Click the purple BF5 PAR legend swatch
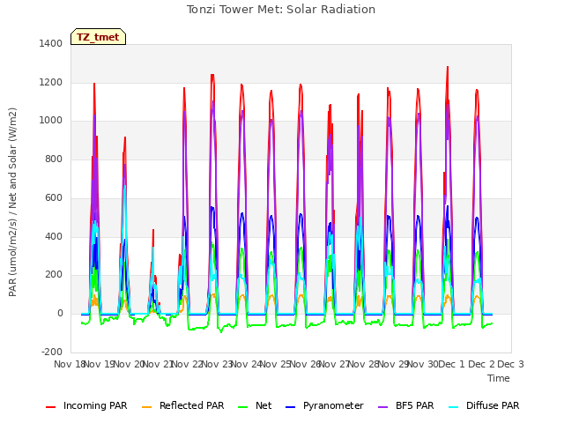The width and height of the screenshot is (564, 423). [383, 407]
